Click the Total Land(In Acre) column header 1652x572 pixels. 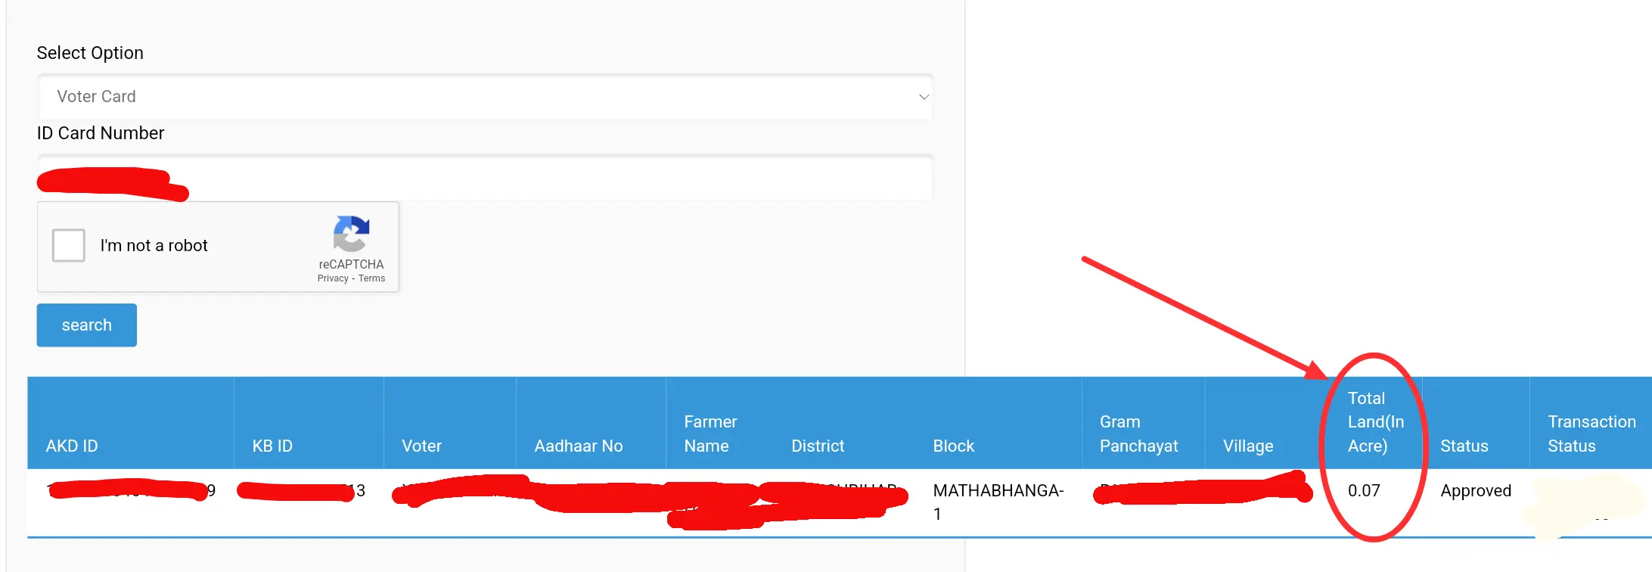[1376, 422]
